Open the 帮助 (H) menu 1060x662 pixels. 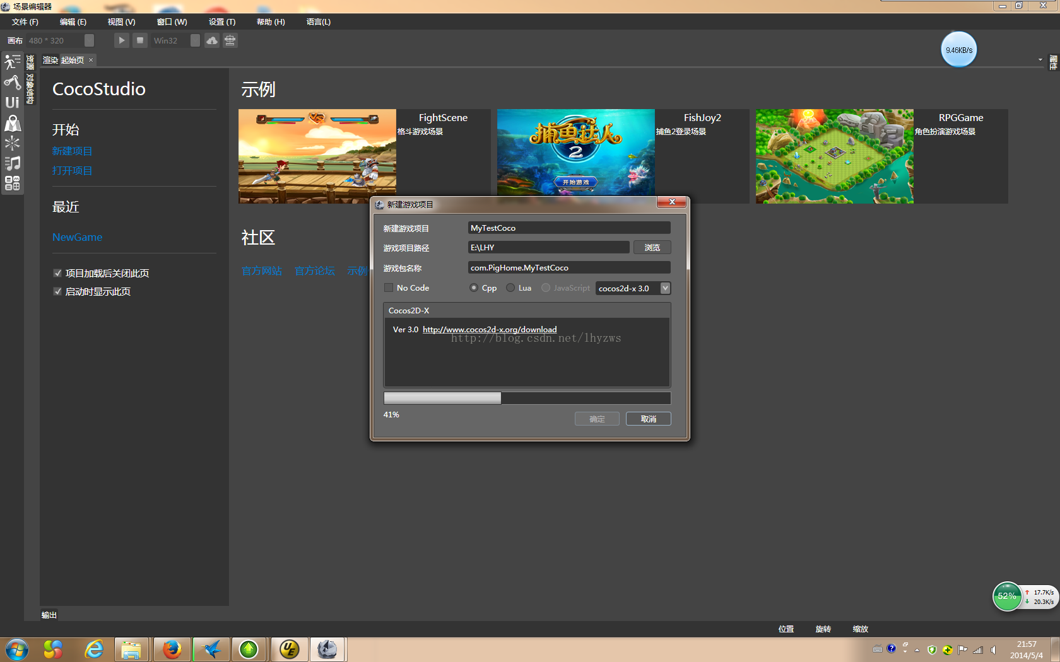(x=271, y=21)
